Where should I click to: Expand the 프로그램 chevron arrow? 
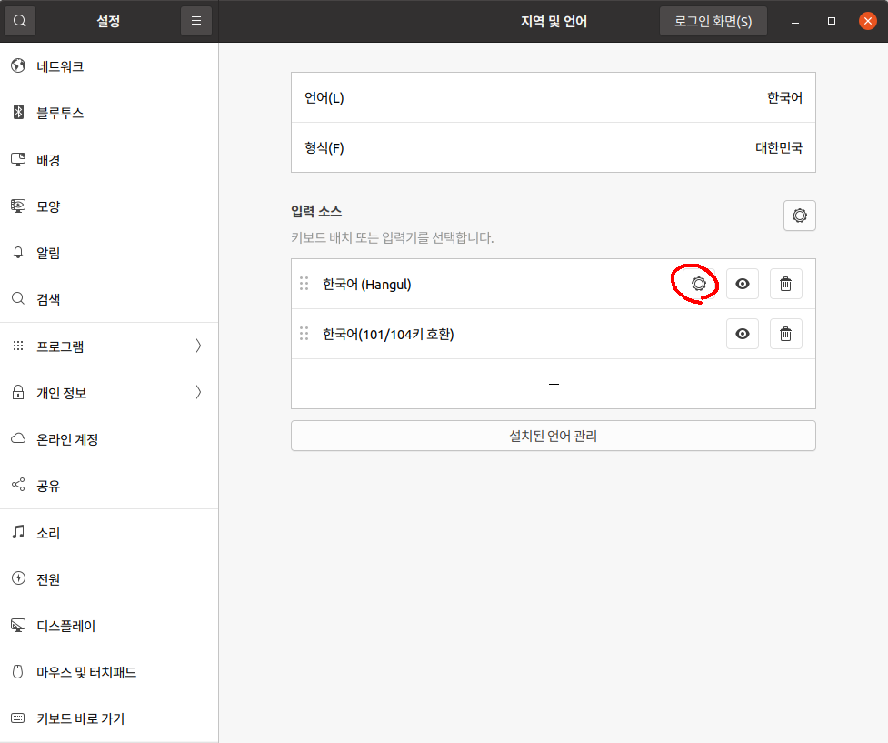coord(198,346)
